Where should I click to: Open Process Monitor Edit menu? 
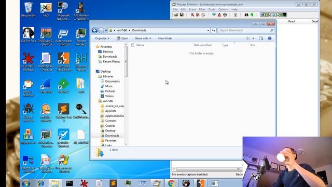[183, 9]
